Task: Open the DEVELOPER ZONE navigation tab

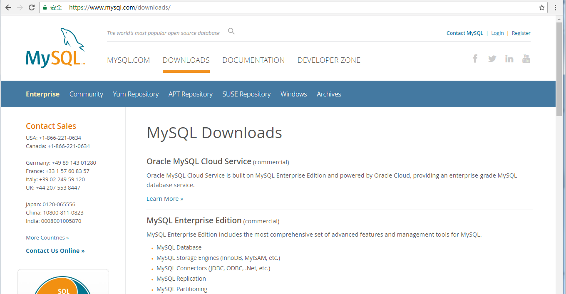Action: 329,60
